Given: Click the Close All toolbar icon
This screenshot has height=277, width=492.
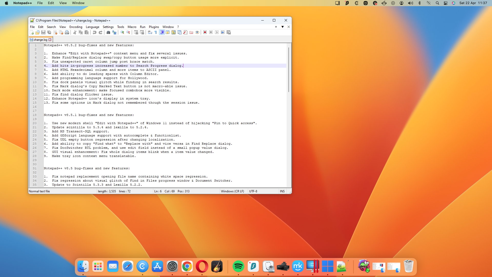Looking at the screenshot, I should 61,32.
